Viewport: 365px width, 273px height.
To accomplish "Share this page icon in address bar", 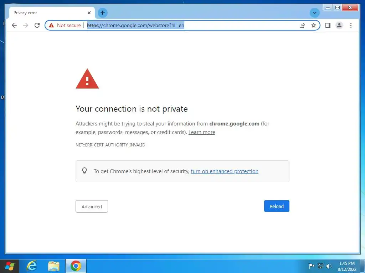I will 302,25.
